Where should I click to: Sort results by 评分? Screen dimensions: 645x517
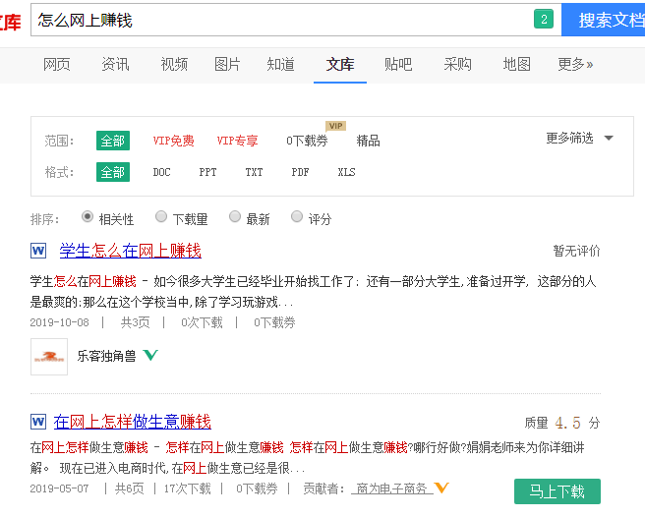click(297, 216)
